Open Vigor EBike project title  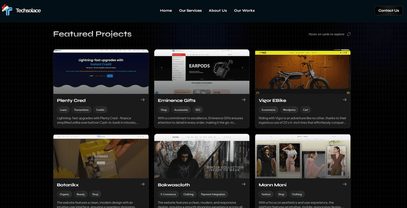click(x=272, y=100)
